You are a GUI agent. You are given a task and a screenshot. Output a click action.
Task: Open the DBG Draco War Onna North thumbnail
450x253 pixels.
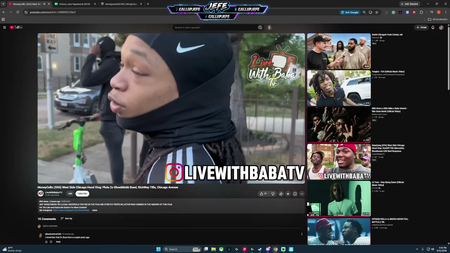pos(339,125)
